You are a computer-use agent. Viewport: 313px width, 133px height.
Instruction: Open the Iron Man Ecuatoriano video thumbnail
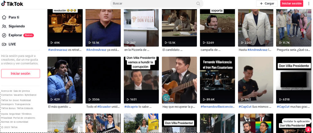pos(217,80)
